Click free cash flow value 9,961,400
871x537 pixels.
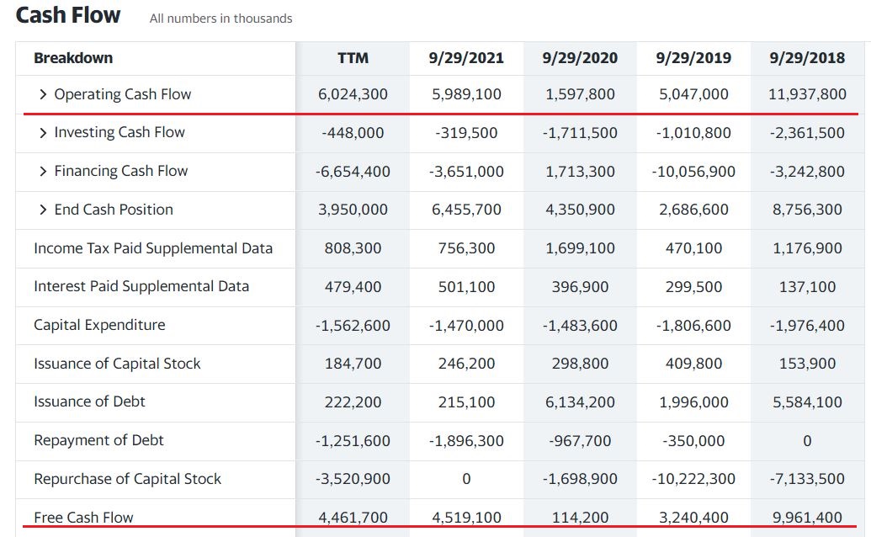pos(807,518)
